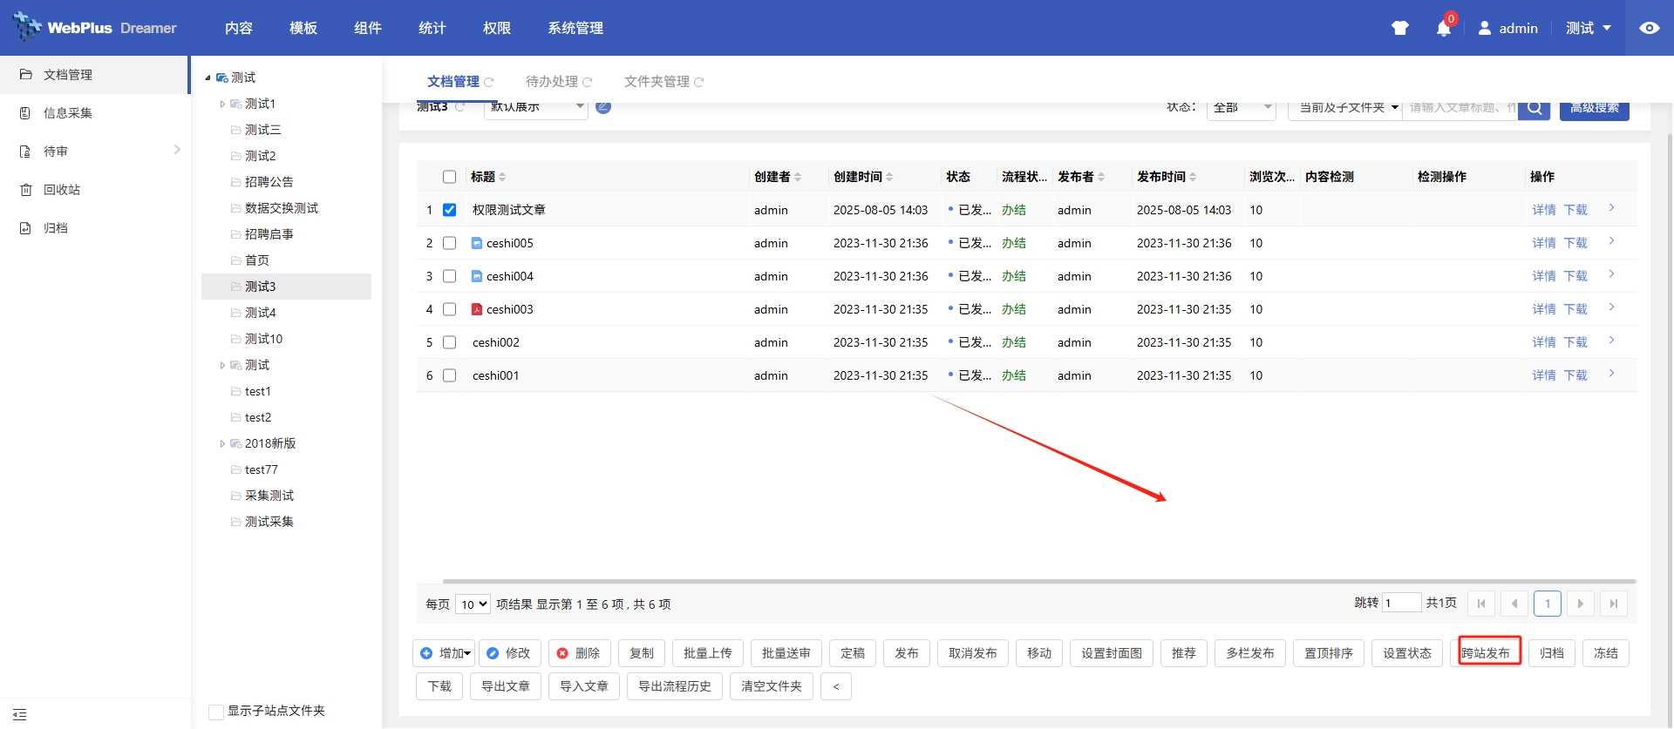Click the blue edit icon beside 默认展示
Viewport: 1674px width, 729px height.
click(x=603, y=107)
